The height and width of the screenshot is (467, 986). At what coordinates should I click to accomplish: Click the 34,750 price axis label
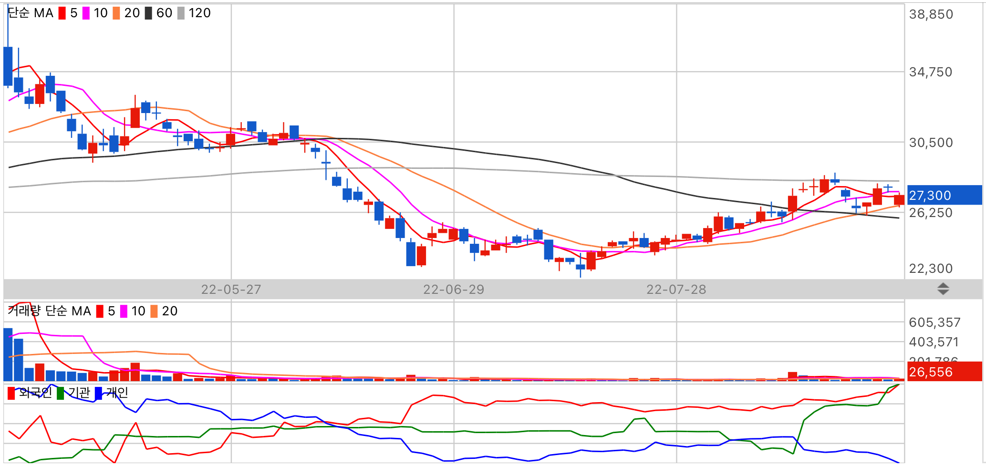point(930,72)
